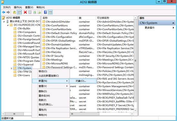177x121 pixels.
Task: Click the ADSI 编辑器 root node icon
Action: tap(4, 18)
